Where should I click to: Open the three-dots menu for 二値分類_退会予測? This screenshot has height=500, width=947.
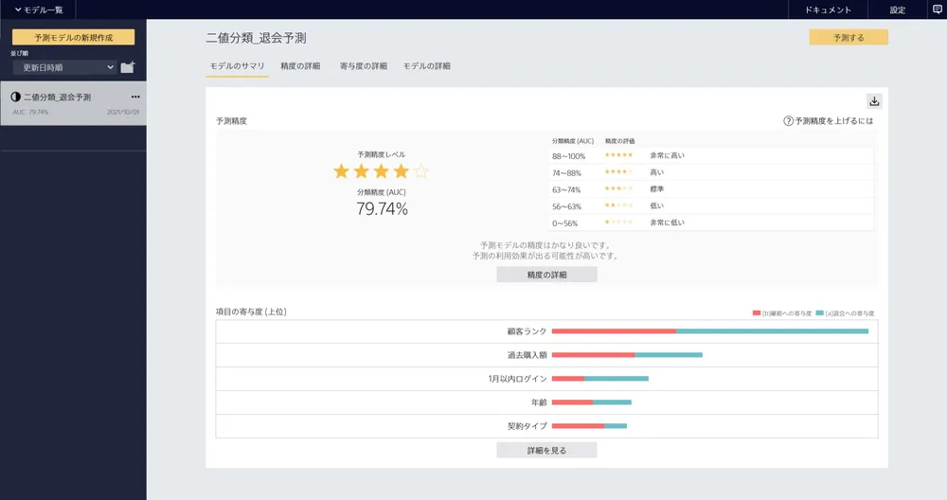(135, 97)
